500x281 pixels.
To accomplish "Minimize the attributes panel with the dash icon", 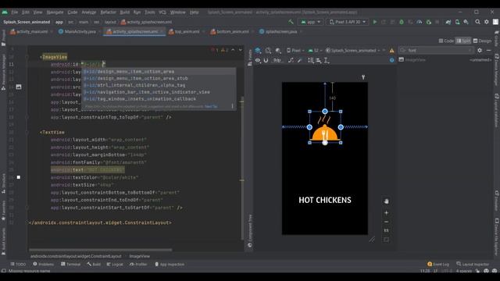I will point(488,50).
